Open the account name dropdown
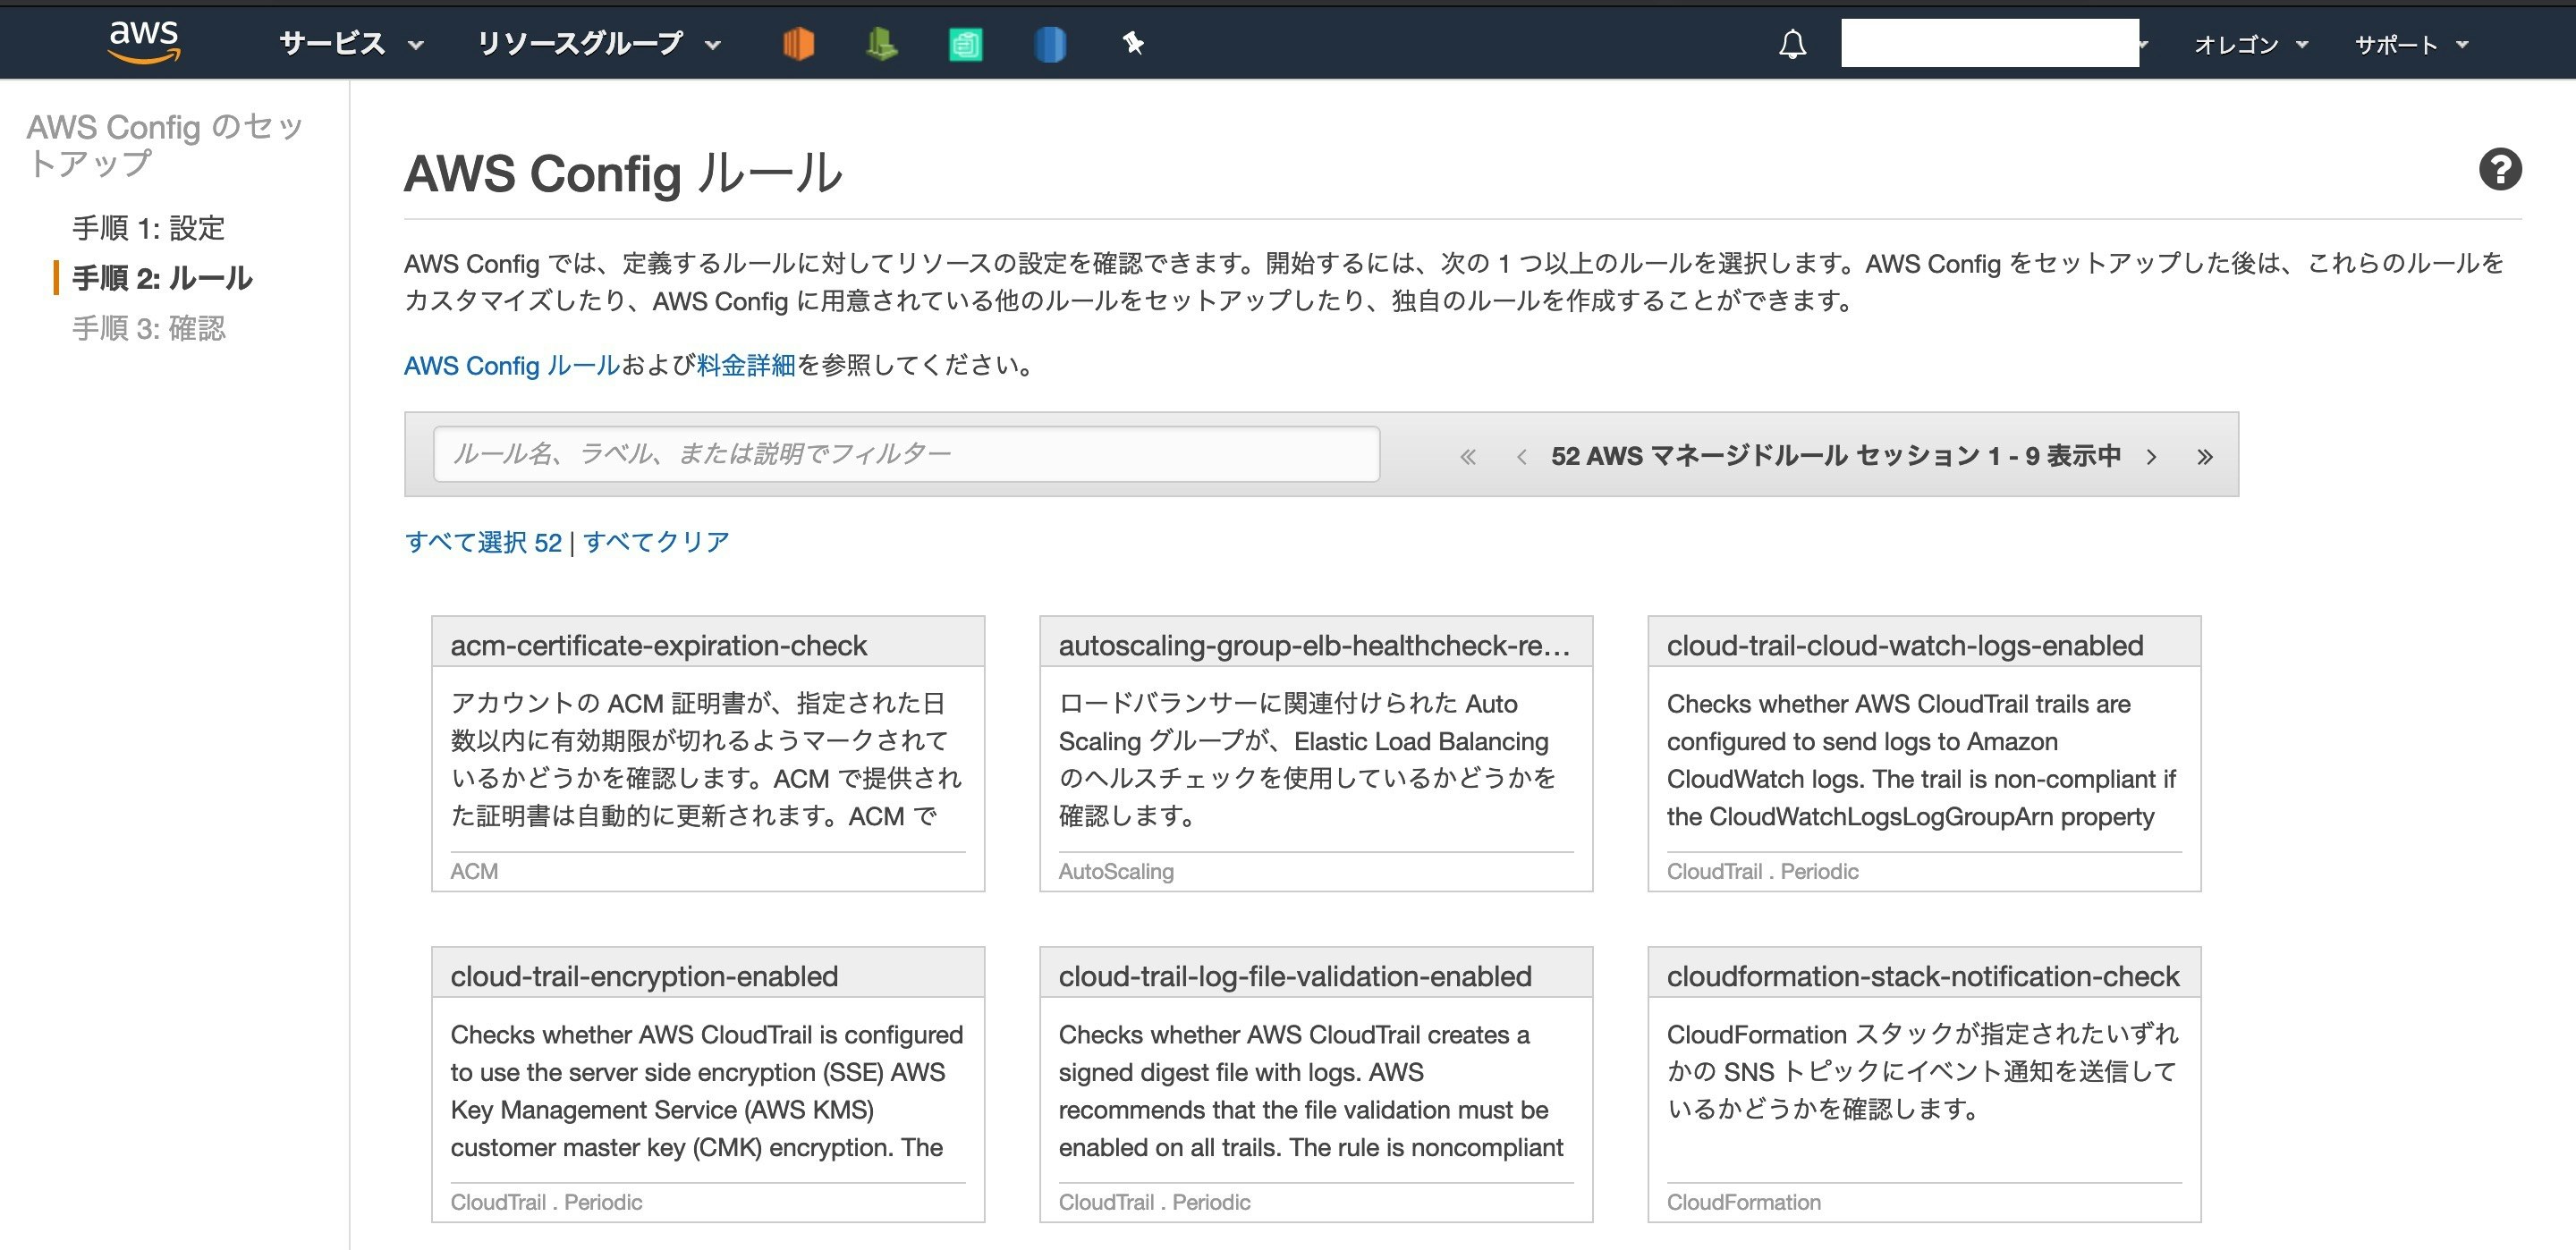 (x=1996, y=43)
